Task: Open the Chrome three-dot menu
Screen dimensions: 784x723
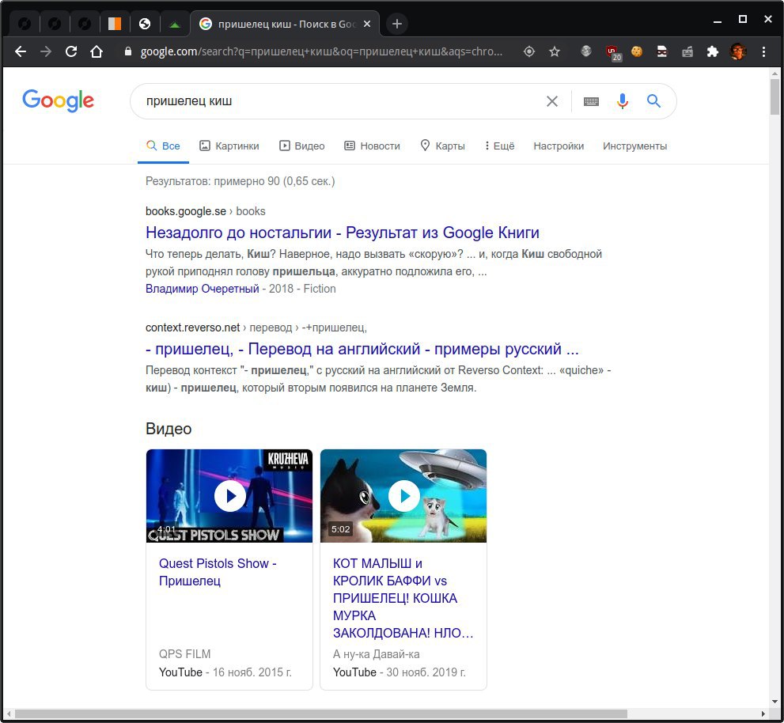Action: coord(763,51)
